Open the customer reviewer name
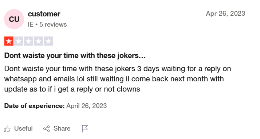 44,14
